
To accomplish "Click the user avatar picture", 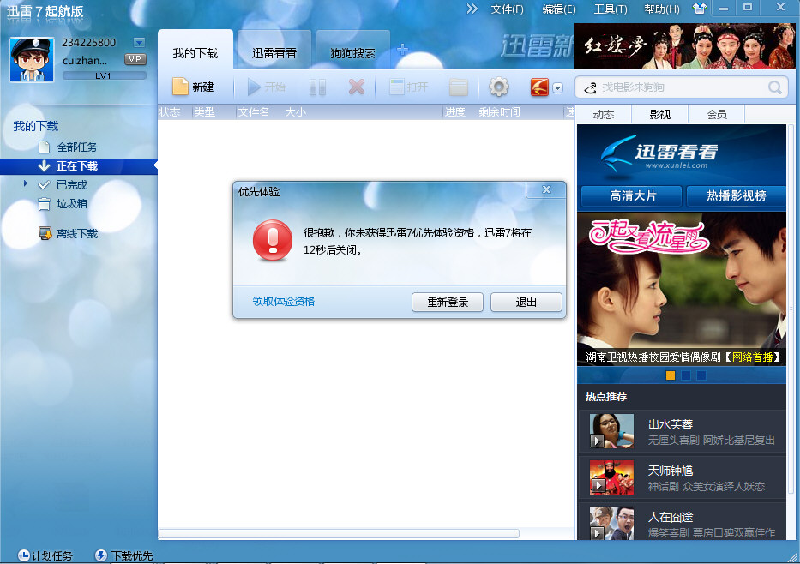I will (x=32, y=60).
